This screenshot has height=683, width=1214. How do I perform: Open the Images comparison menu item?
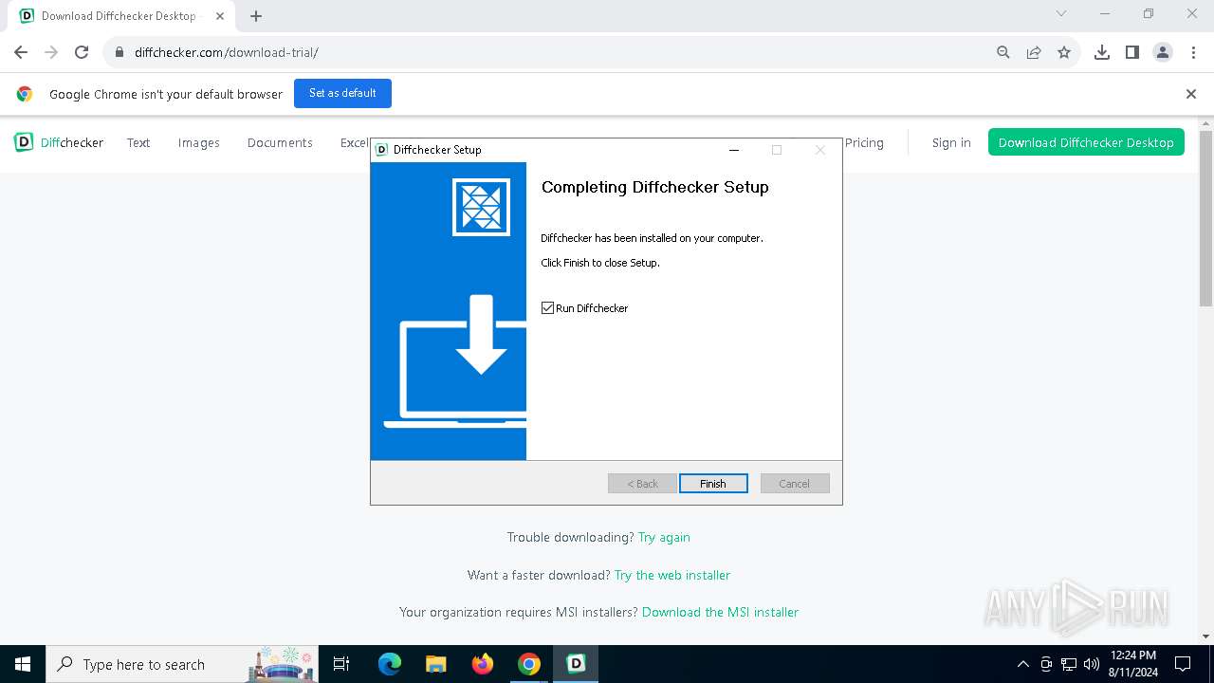199,142
